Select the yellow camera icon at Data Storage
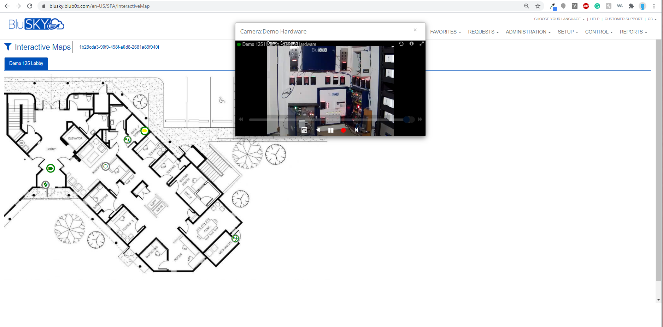Viewport: 663px width, 327px height. [x=145, y=131]
